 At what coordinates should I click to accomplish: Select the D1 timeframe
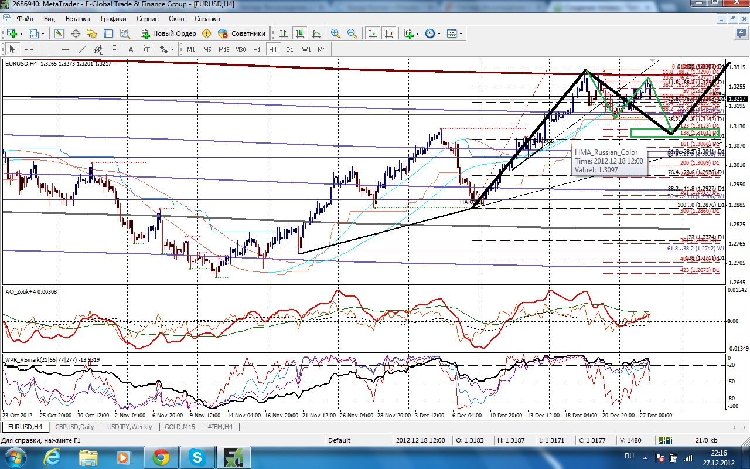pos(289,50)
